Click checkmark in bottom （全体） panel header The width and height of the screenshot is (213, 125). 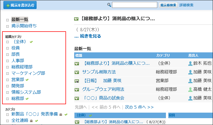click(90, 116)
